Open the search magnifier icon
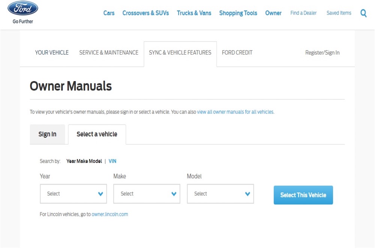Image resolution: width=375 pixels, height=250 pixels. pos(363,13)
